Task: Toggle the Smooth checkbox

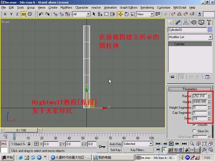Action: point(194,124)
